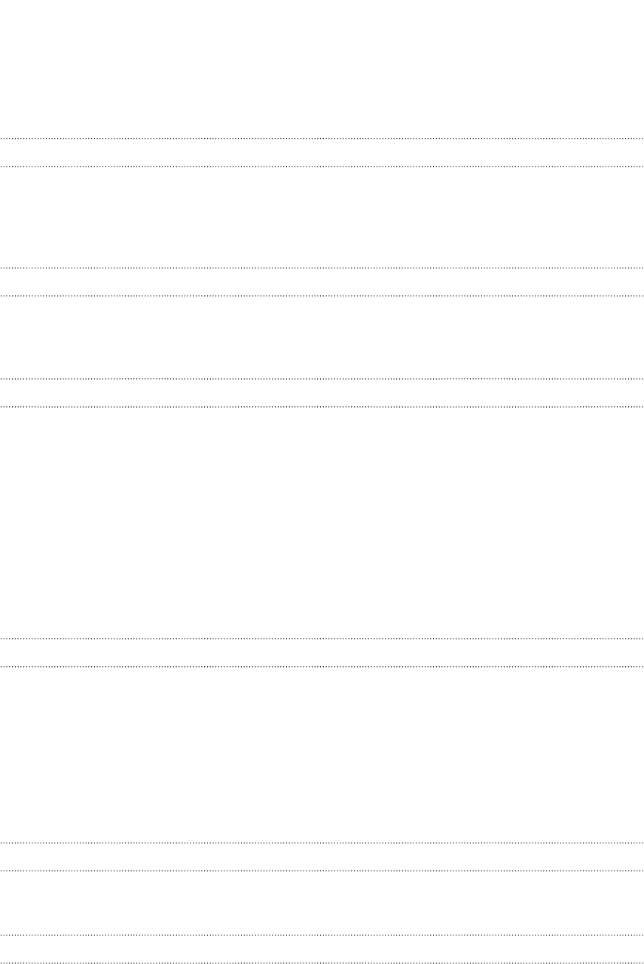
Task: Click the blank area between fourth and fifth line pairs
Action: click(322, 754)
